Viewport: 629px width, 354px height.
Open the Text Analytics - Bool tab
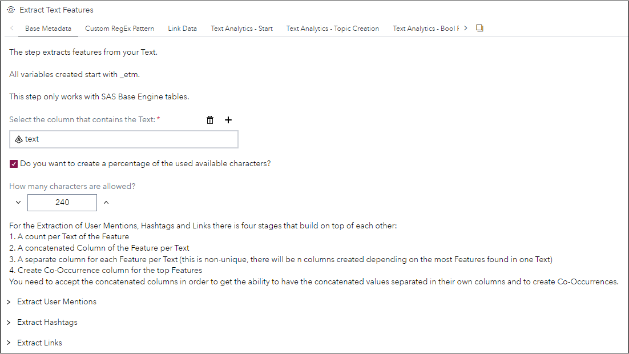point(426,29)
